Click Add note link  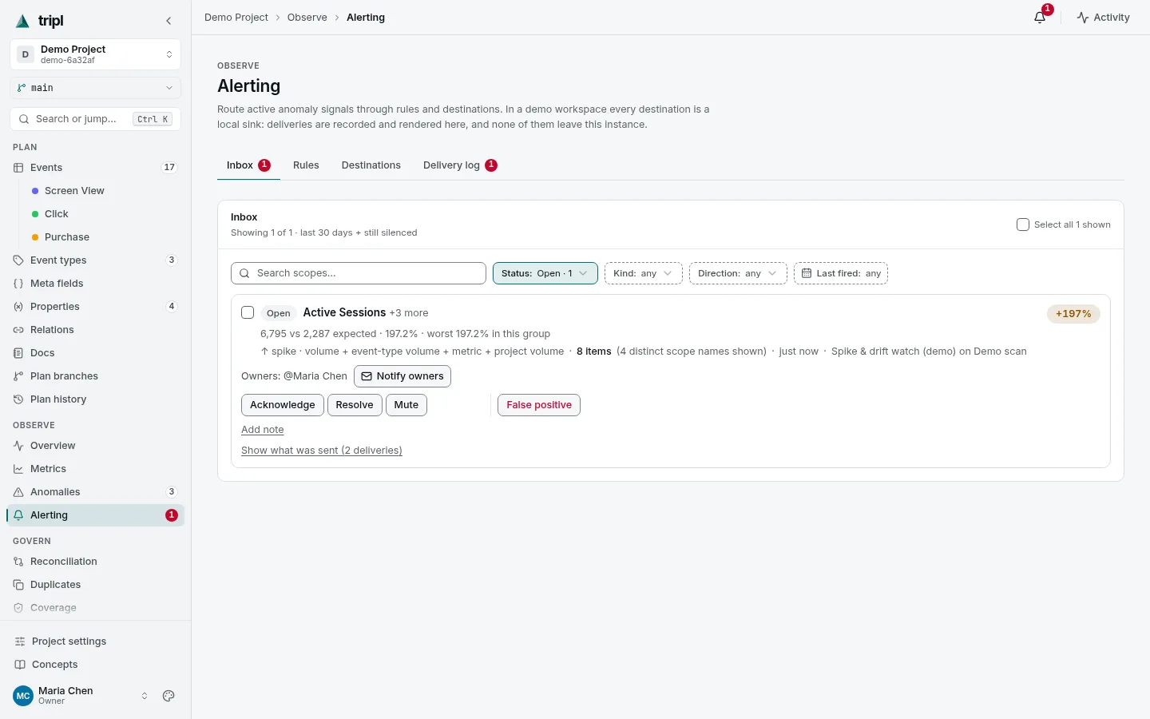[x=263, y=430]
